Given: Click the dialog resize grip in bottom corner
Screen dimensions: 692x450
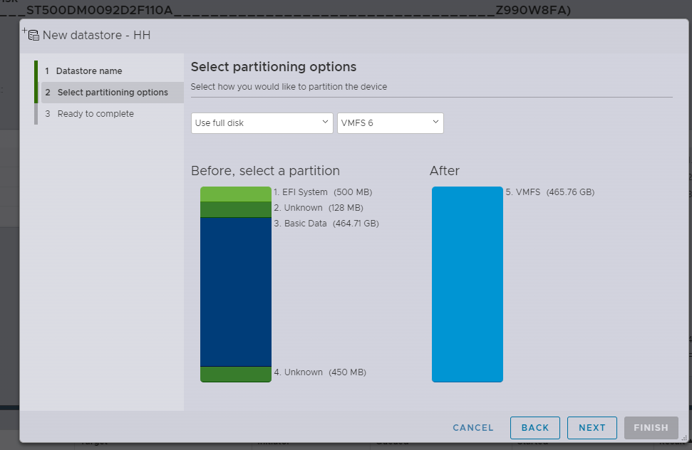Looking at the screenshot, I should (x=684, y=438).
